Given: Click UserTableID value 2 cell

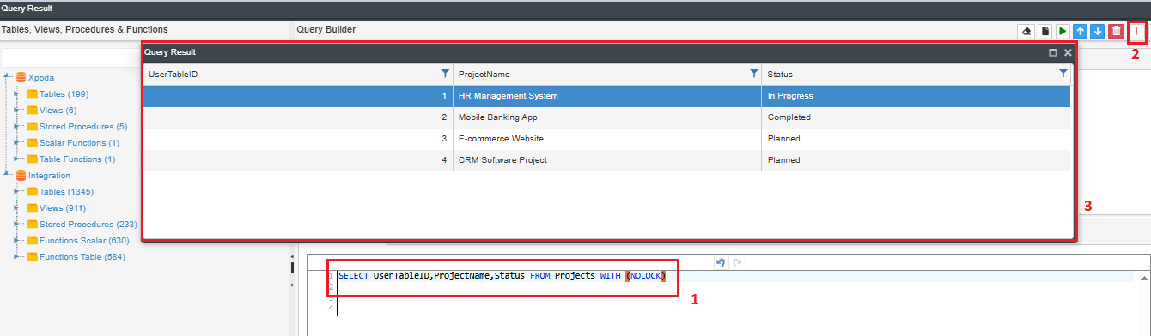Looking at the screenshot, I should pos(298,117).
